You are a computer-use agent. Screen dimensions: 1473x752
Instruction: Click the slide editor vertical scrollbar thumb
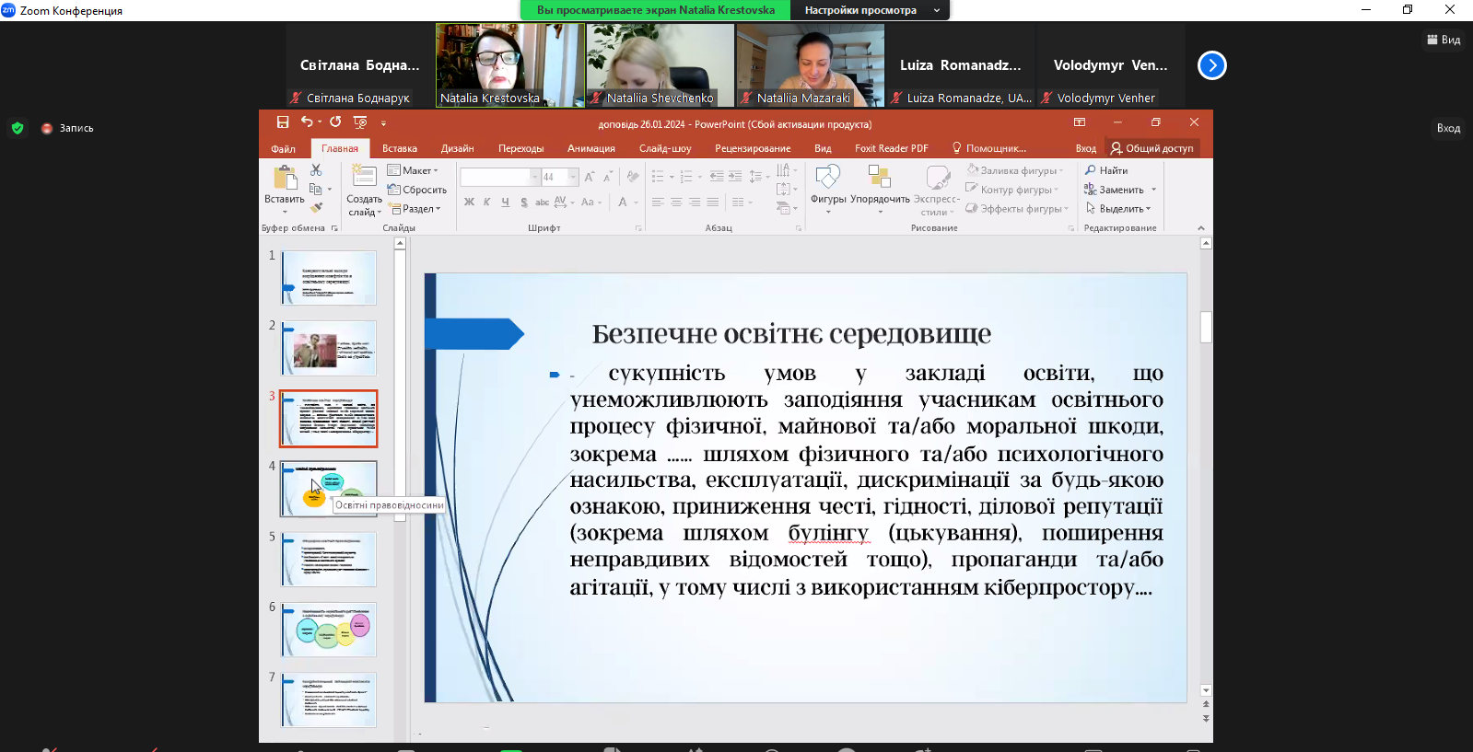1206,327
